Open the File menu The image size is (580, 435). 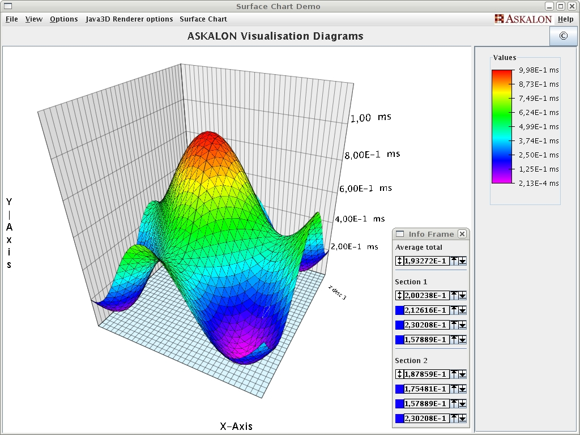tap(11, 19)
